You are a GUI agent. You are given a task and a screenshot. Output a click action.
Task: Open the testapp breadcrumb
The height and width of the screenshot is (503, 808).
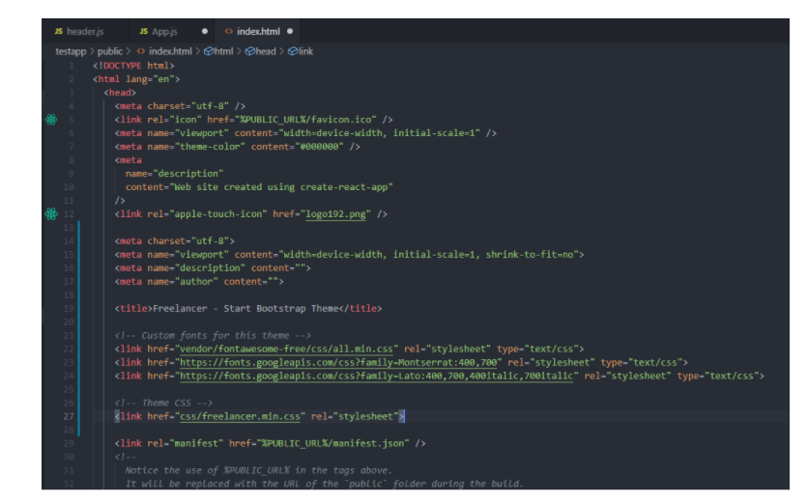coord(71,51)
